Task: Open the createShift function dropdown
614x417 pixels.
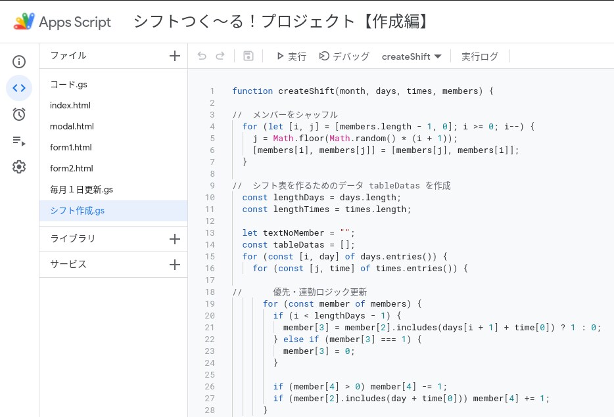Action: tap(412, 56)
